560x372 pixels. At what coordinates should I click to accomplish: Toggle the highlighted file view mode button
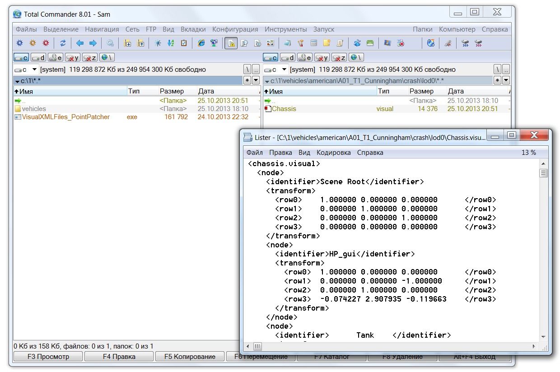(231, 43)
